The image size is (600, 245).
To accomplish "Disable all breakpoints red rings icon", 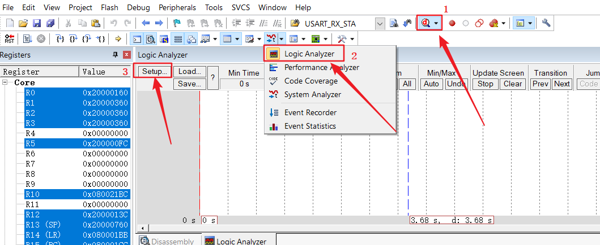I will click(479, 23).
